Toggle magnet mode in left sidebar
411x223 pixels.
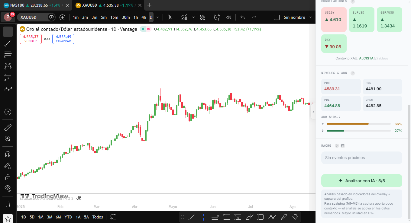coord(8,154)
